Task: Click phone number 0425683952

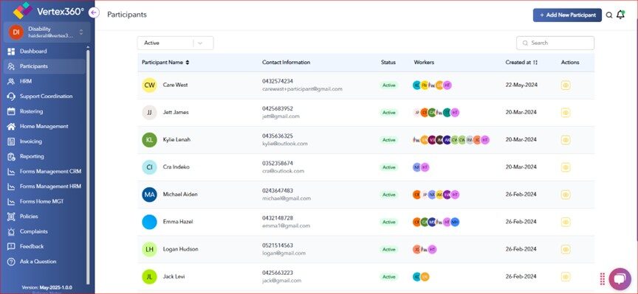Action: tap(278, 109)
